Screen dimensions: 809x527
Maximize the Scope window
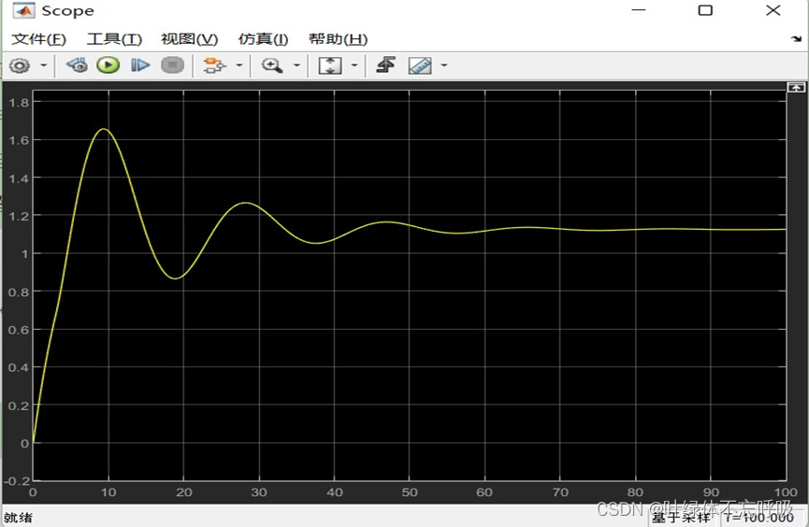(x=705, y=10)
